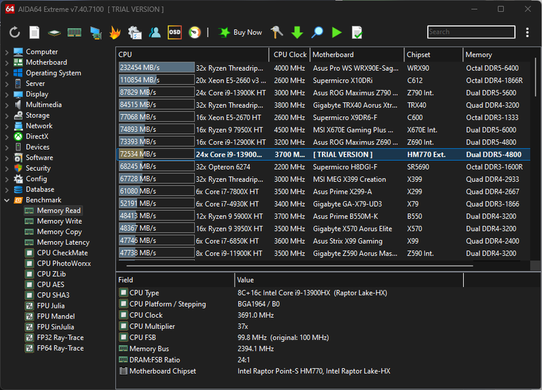Generate a report using the report icon
The width and height of the screenshot is (542, 390).
pyautogui.click(x=33, y=32)
